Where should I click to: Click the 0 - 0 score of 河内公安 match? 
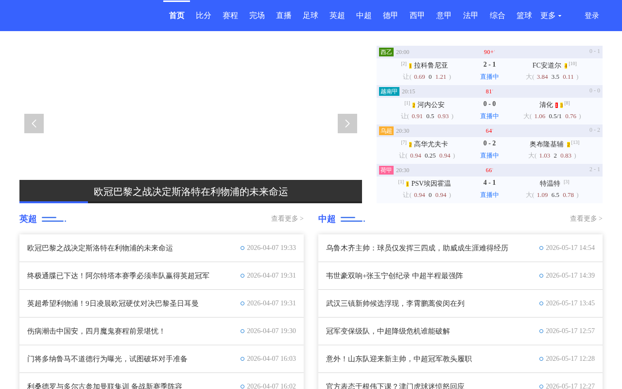489,104
